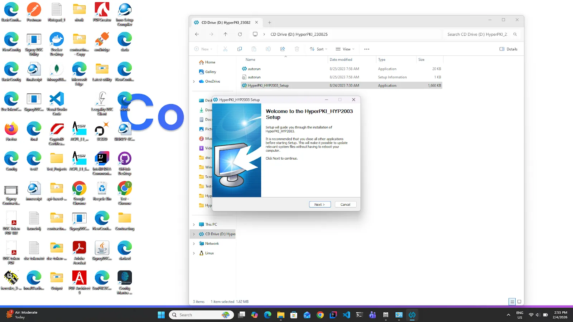
Task: Open the emBridge desktop icon
Action: pos(102,42)
